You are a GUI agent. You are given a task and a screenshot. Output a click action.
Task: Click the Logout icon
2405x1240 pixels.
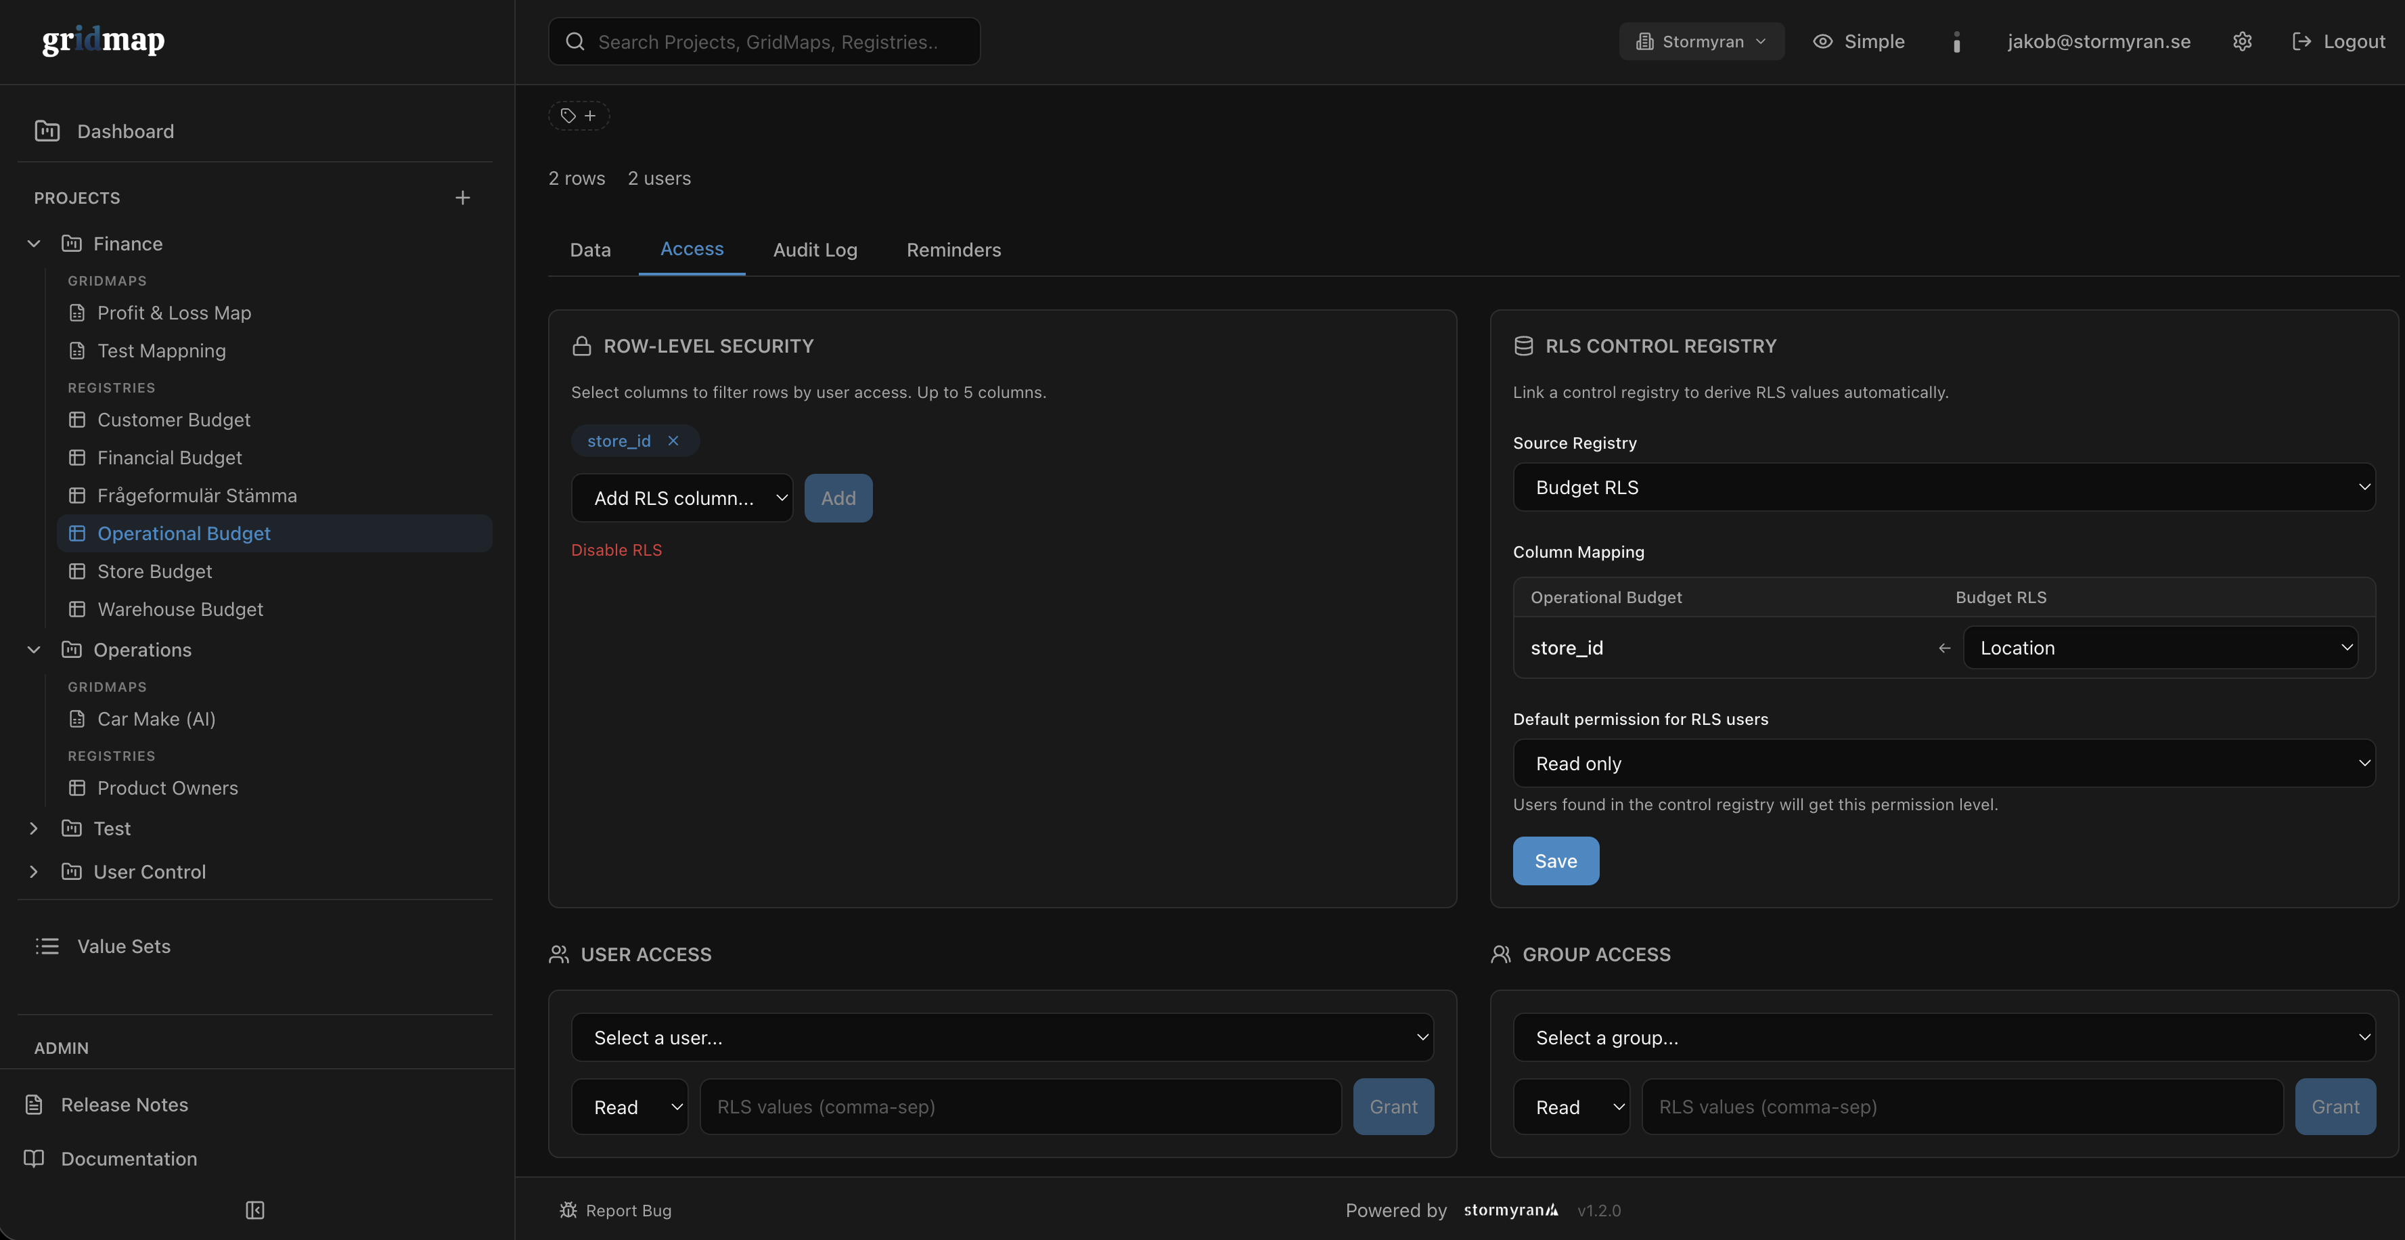[x=2301, y=41]
